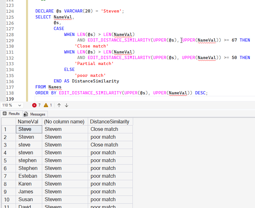Click the grid icon on the Results tab
Image resolution: width=255 pixels, height=208 pixels.
5,114
